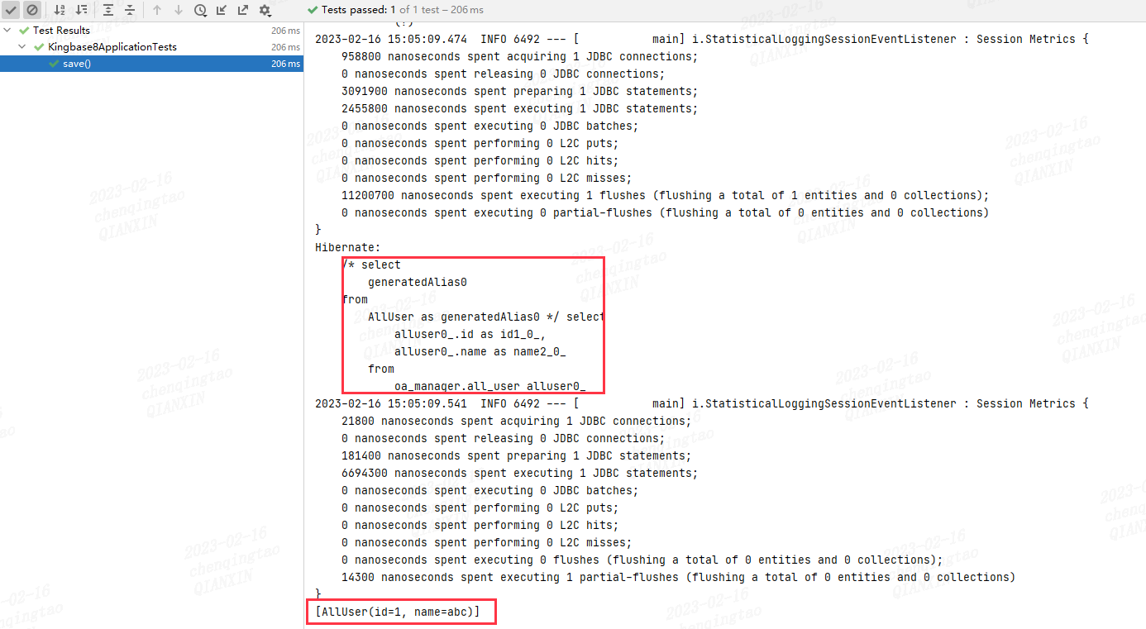Click the green check icon beside Test Results
The width and height of the screenshot is (1146, 629).
(24, 30)
